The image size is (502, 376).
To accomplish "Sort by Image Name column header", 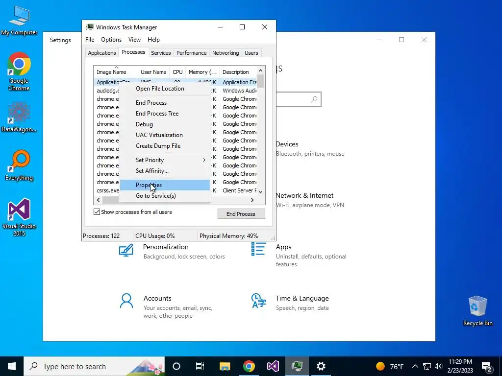I will (x=116, y=72).
